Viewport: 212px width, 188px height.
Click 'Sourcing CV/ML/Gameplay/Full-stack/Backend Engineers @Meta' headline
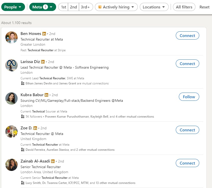point(72,101)
